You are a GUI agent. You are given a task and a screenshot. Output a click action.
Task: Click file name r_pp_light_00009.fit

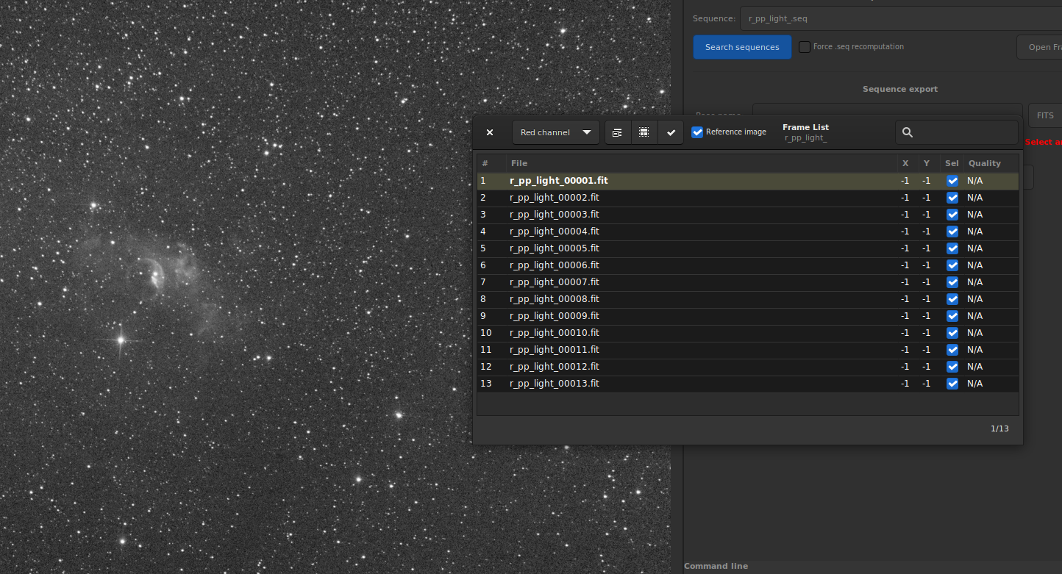555,316
